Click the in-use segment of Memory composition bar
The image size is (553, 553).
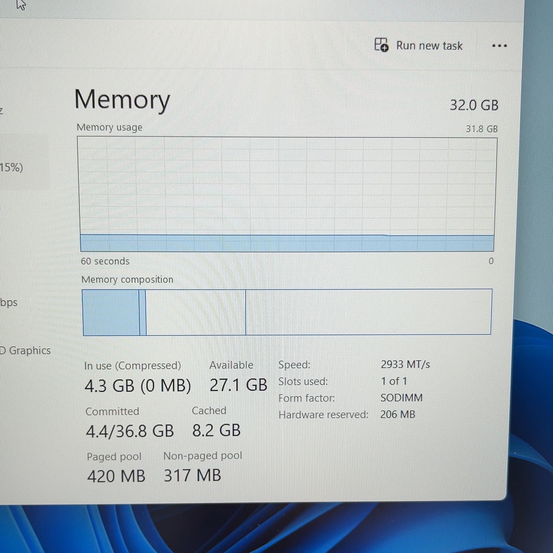(x=111, y=313)
